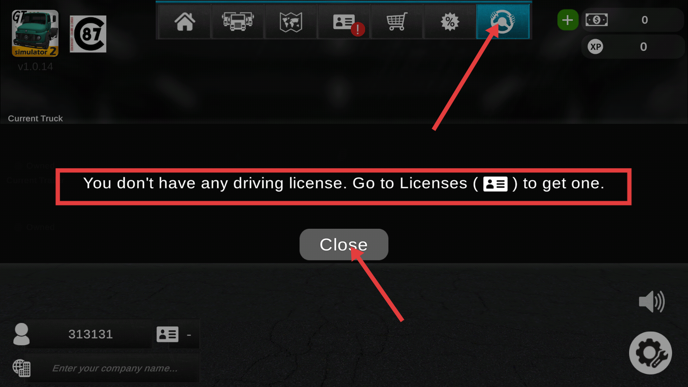Open the trucks garage tab
The image size is (688, 387).
(238, 21)
